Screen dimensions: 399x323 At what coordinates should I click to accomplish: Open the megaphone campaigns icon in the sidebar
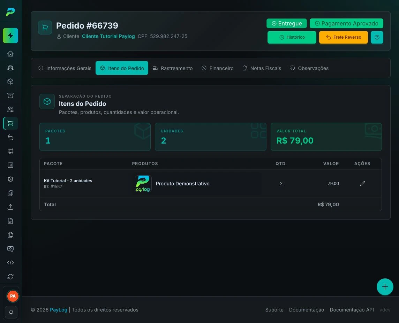click(10, 151)
